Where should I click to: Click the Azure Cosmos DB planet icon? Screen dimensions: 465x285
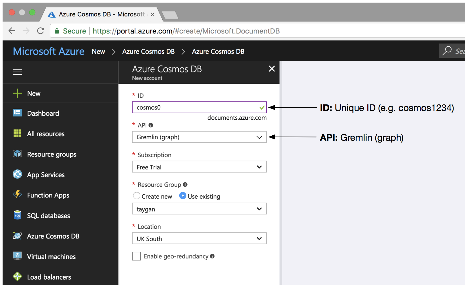(x=17, y=235)
